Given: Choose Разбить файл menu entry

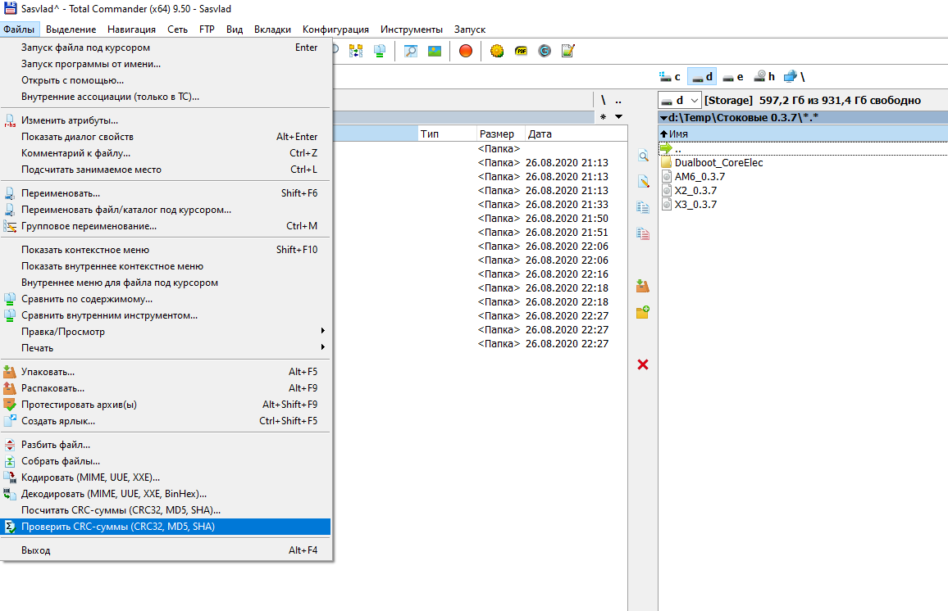Looking at the screenshot, I should pyautogui.click(x=166, y=445).
